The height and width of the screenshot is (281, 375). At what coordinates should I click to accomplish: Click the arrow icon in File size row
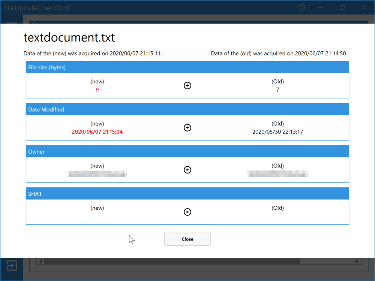187,85
